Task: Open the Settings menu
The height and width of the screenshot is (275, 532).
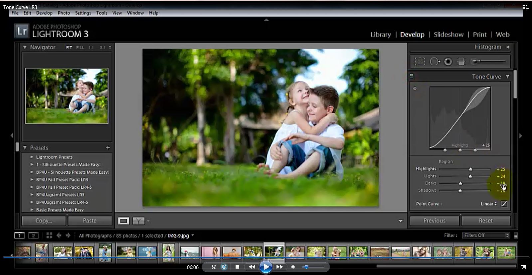Action: pos(83,13)
